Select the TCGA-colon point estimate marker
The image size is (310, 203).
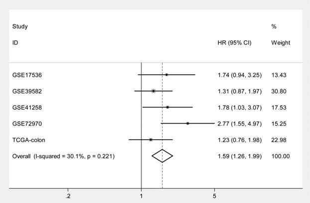coord(151,140)
